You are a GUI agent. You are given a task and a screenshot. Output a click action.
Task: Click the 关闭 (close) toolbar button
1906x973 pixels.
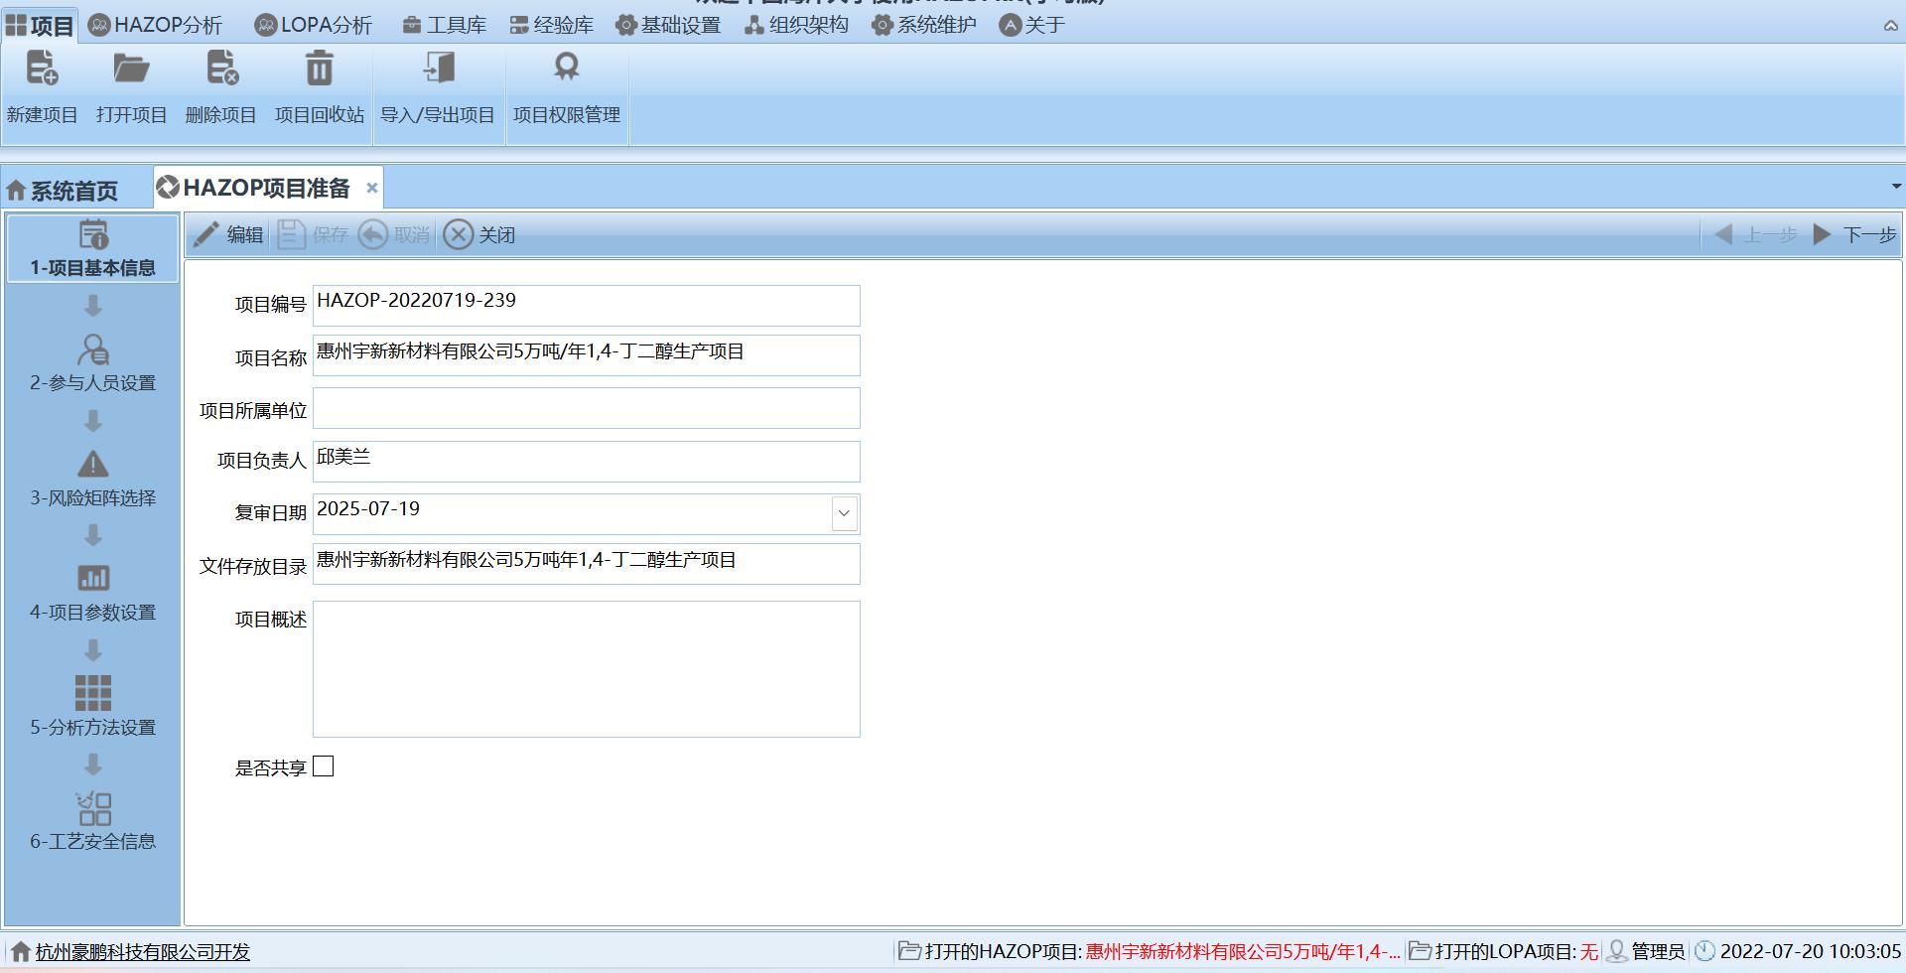pyautogui.click(x=479, y=235)
